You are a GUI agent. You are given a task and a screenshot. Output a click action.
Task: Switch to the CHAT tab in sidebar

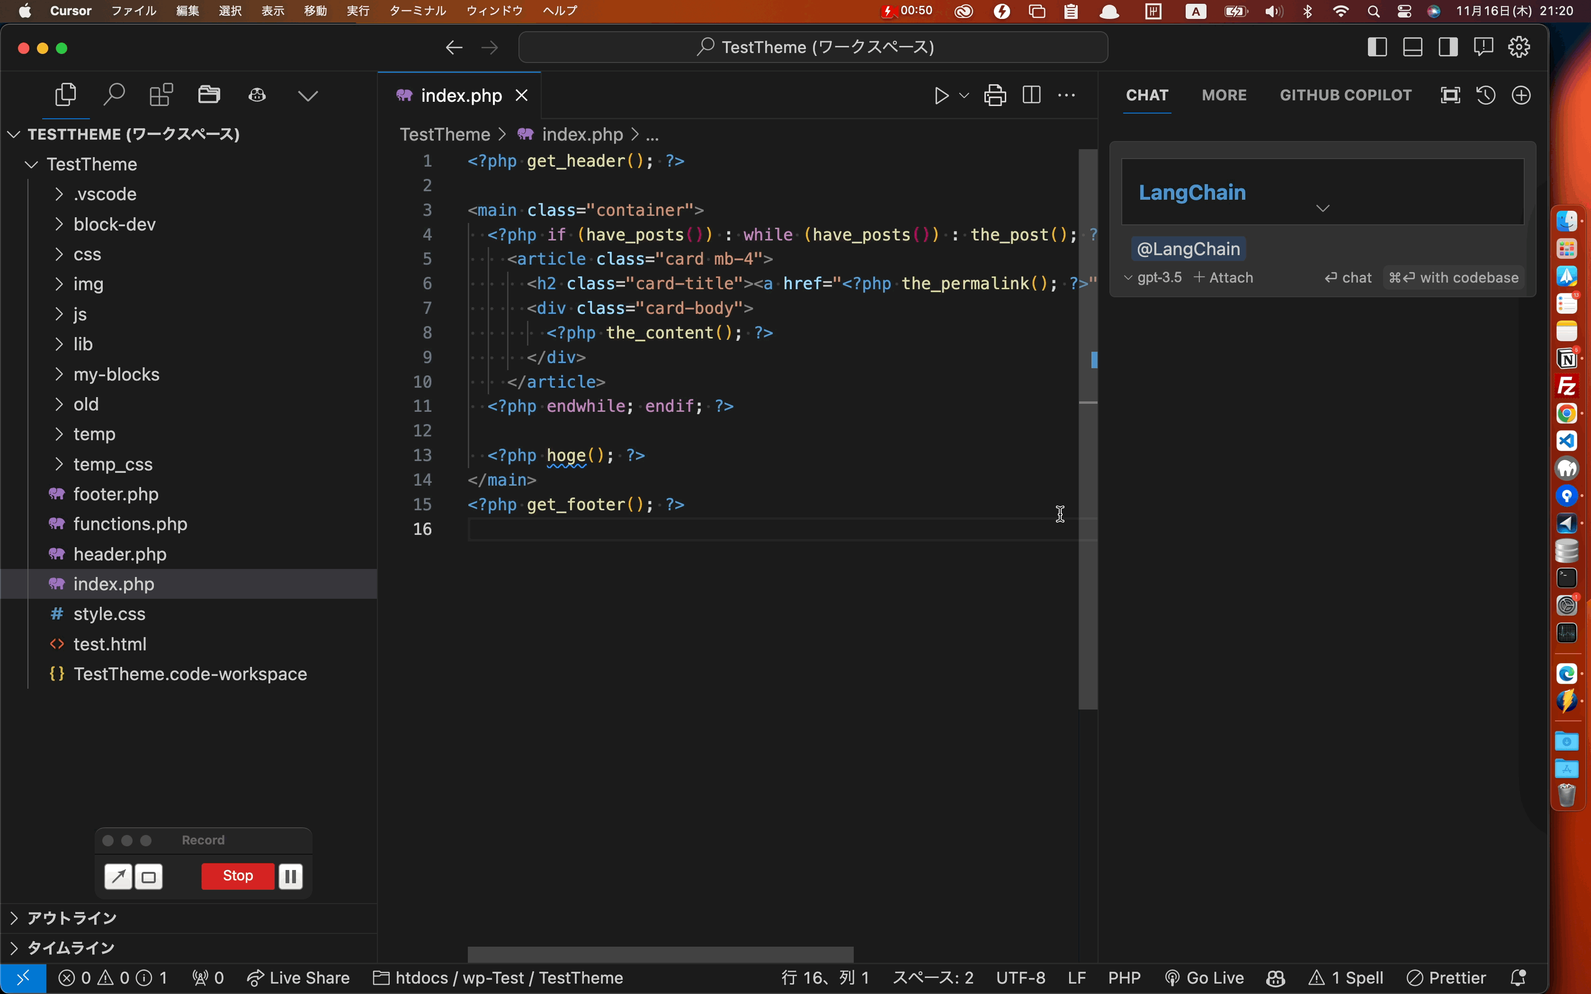click(x=1146, y=95)
